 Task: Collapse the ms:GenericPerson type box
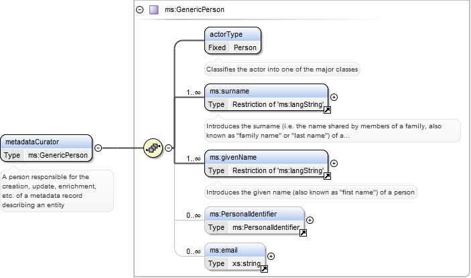[139, 9]
